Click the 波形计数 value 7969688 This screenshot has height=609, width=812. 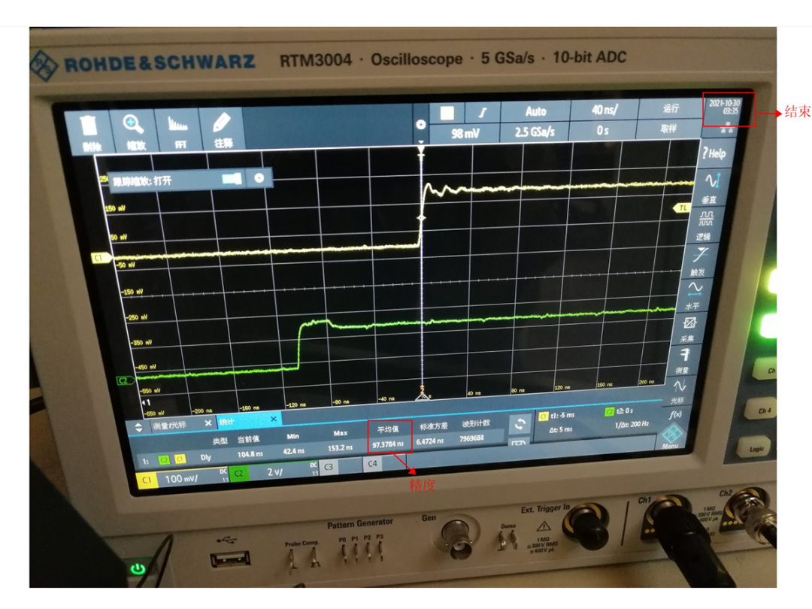click(x=471, y=438)
